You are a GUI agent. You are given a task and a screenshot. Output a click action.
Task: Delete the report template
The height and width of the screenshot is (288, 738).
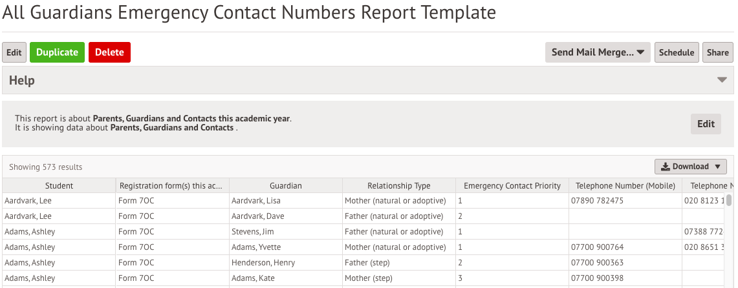[109, 52]
